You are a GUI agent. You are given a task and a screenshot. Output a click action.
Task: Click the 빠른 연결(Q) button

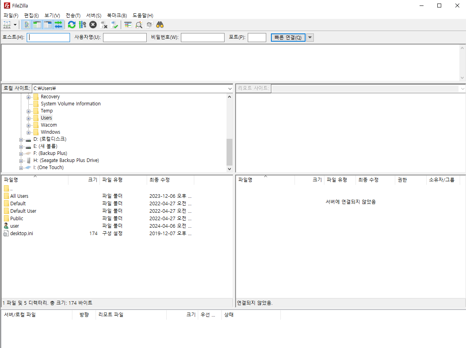(x=288, y=37)
